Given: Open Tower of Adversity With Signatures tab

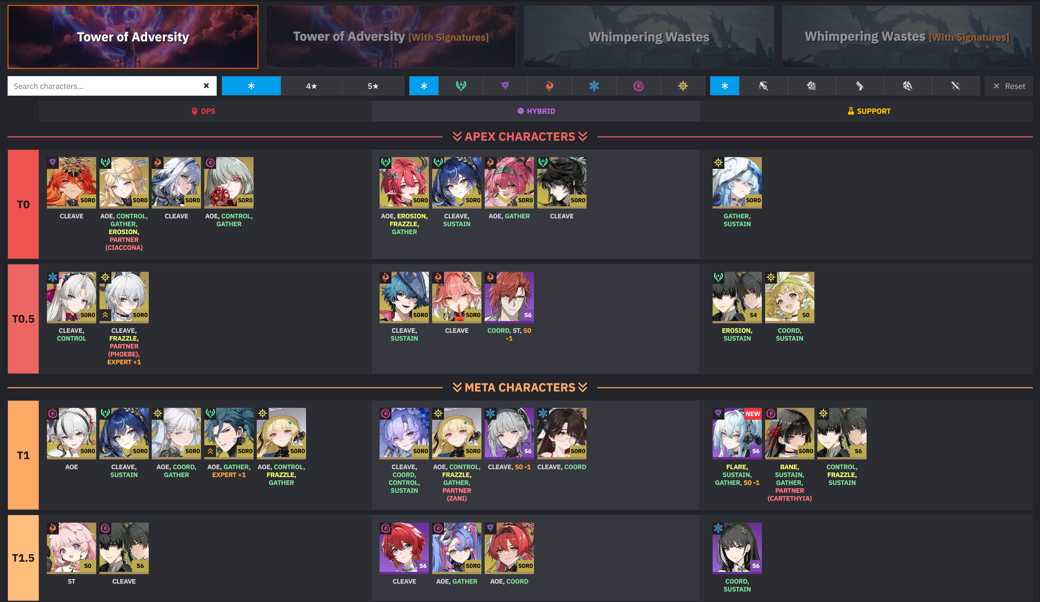Looking at the screenshot, I should pyautogui.click(x=390, y=37).
